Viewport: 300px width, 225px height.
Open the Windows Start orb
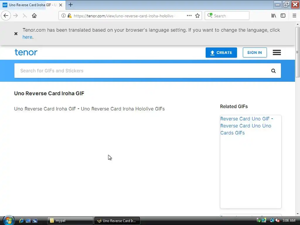[x=8, y=220]
